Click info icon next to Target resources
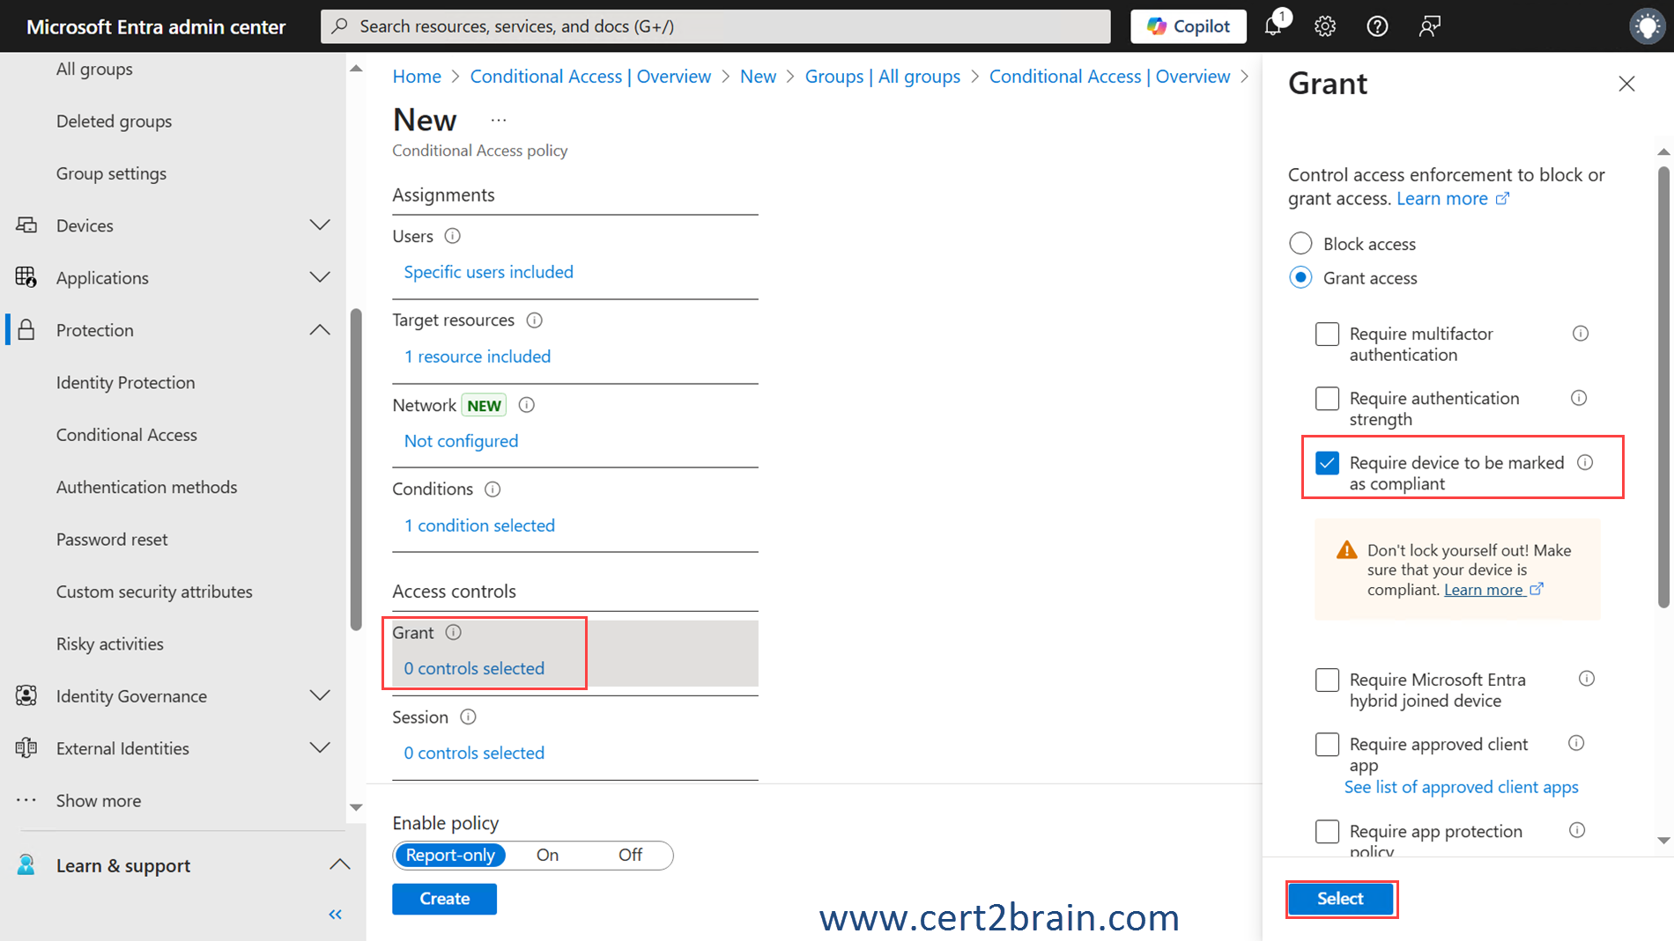This screenshot has width=1674, height=941. click(534, 320)
